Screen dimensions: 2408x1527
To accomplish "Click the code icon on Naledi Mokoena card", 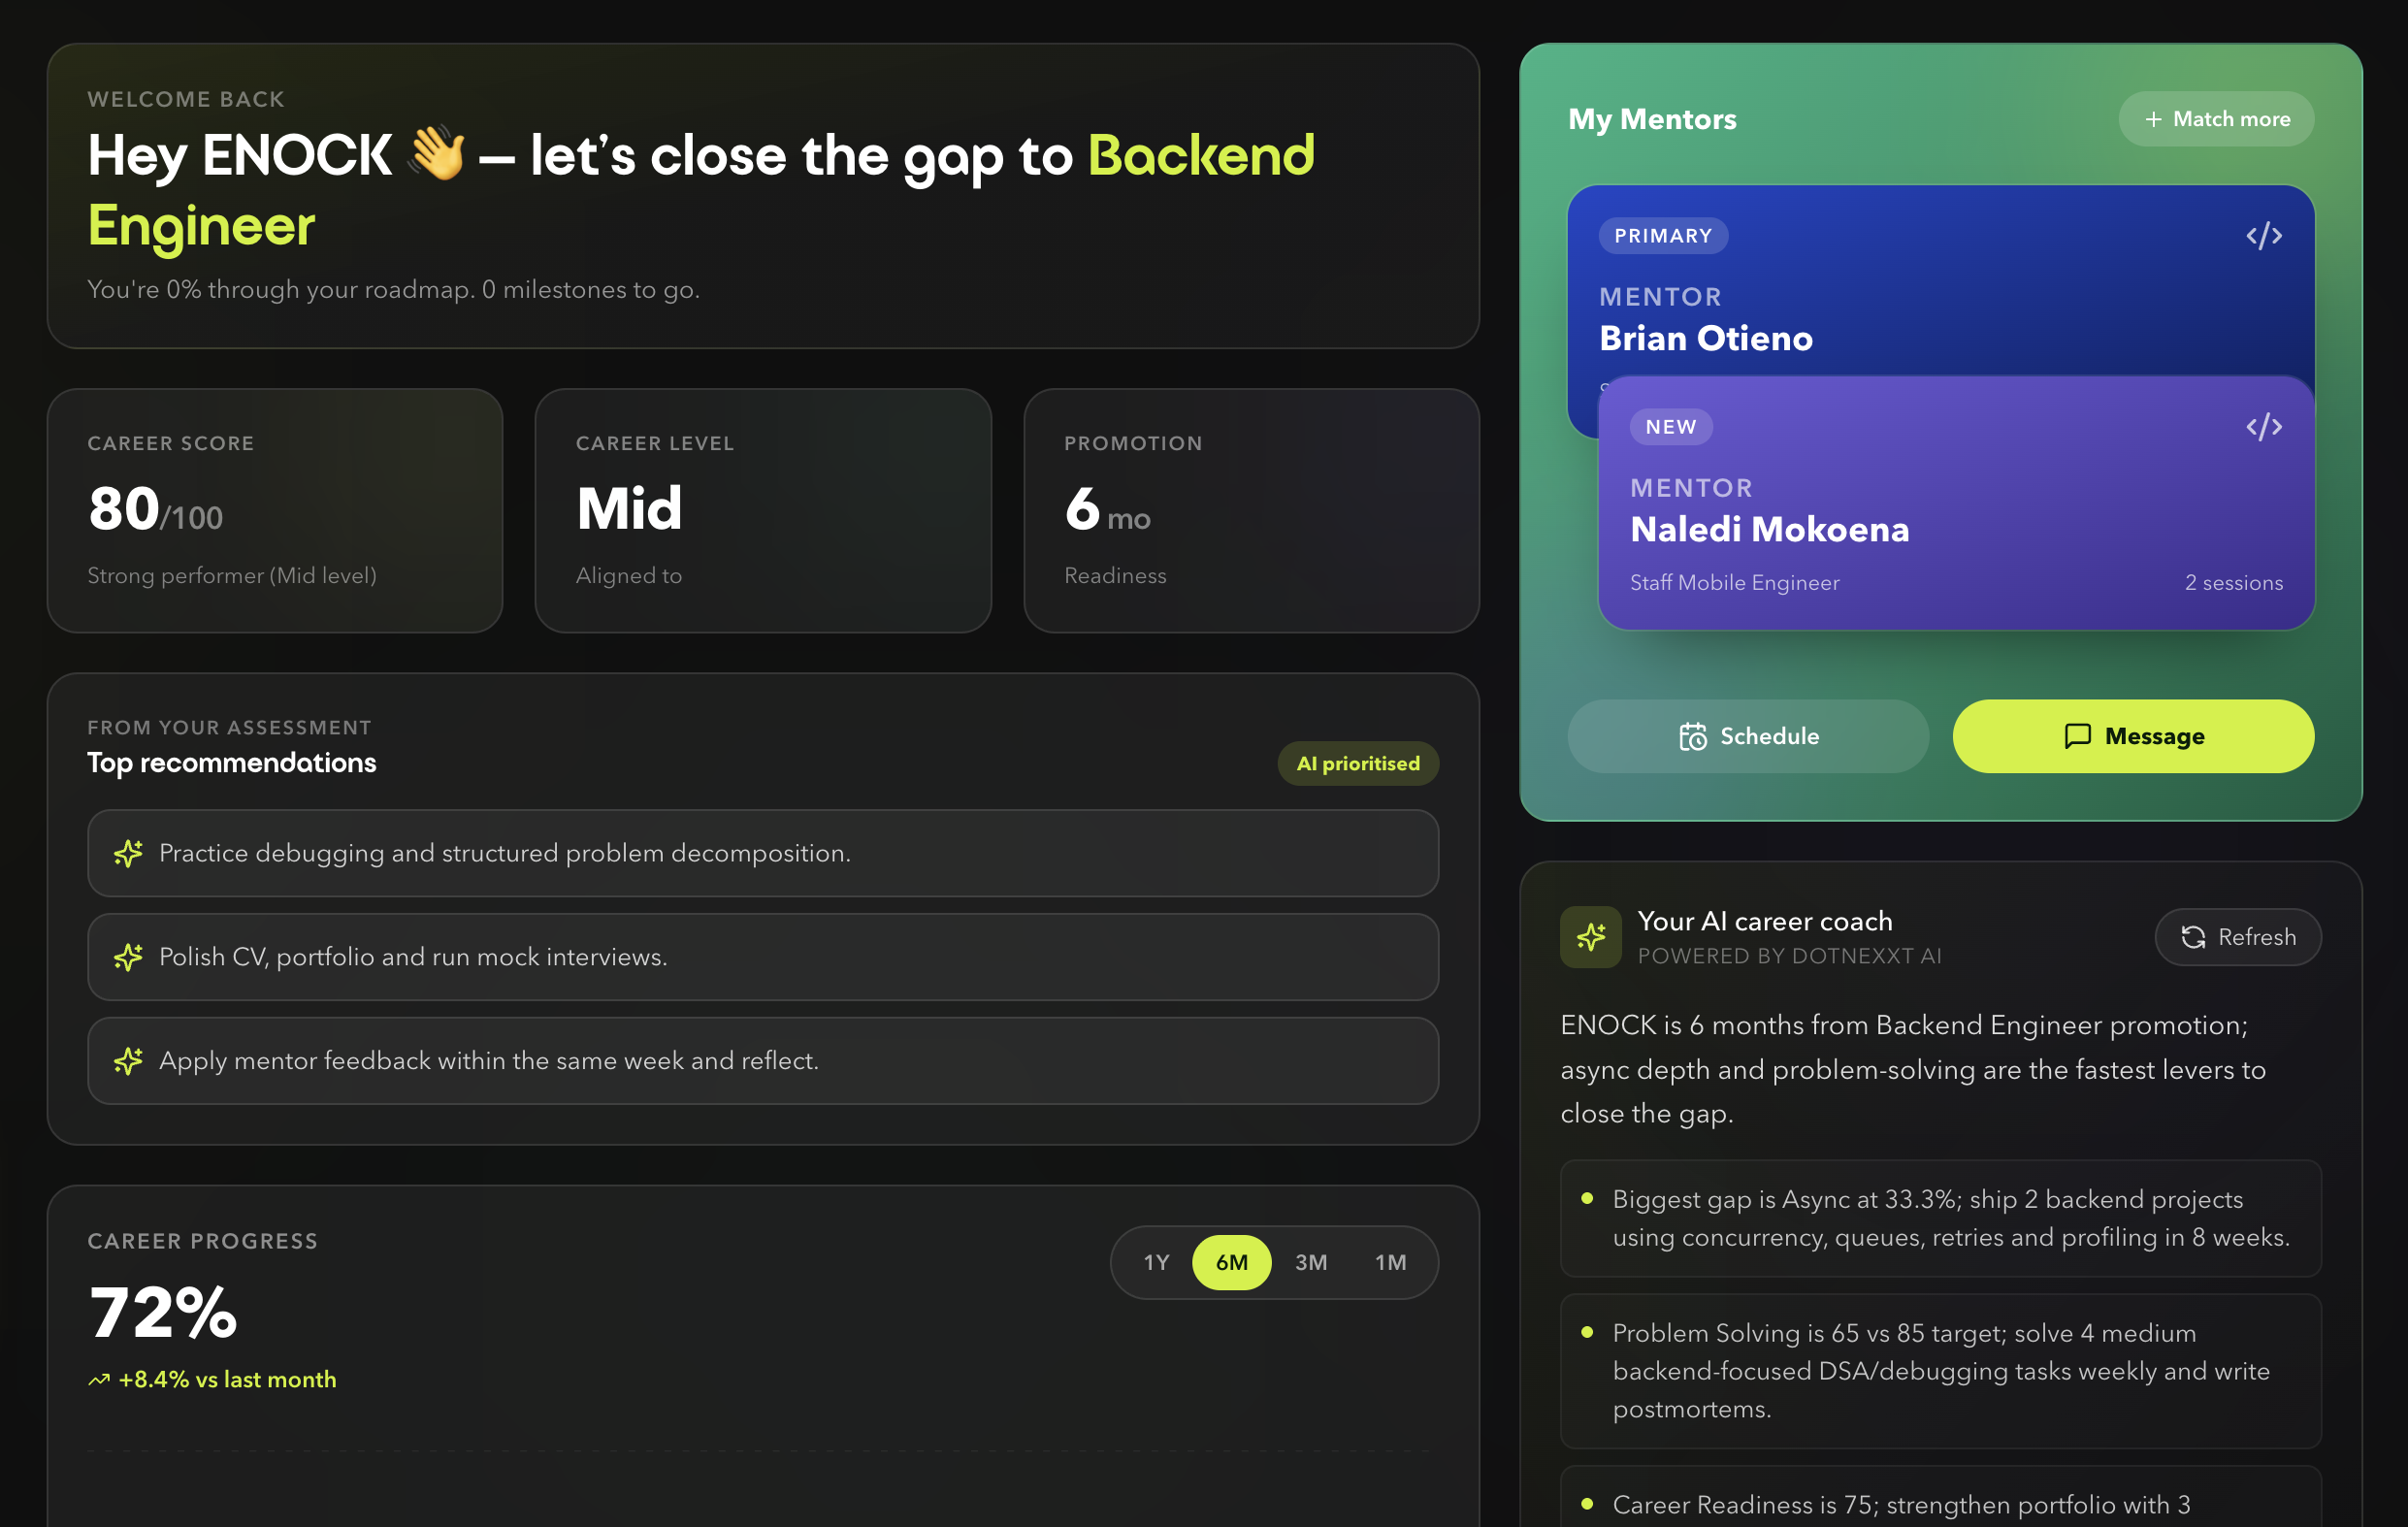I will [x=2263, y=427].
